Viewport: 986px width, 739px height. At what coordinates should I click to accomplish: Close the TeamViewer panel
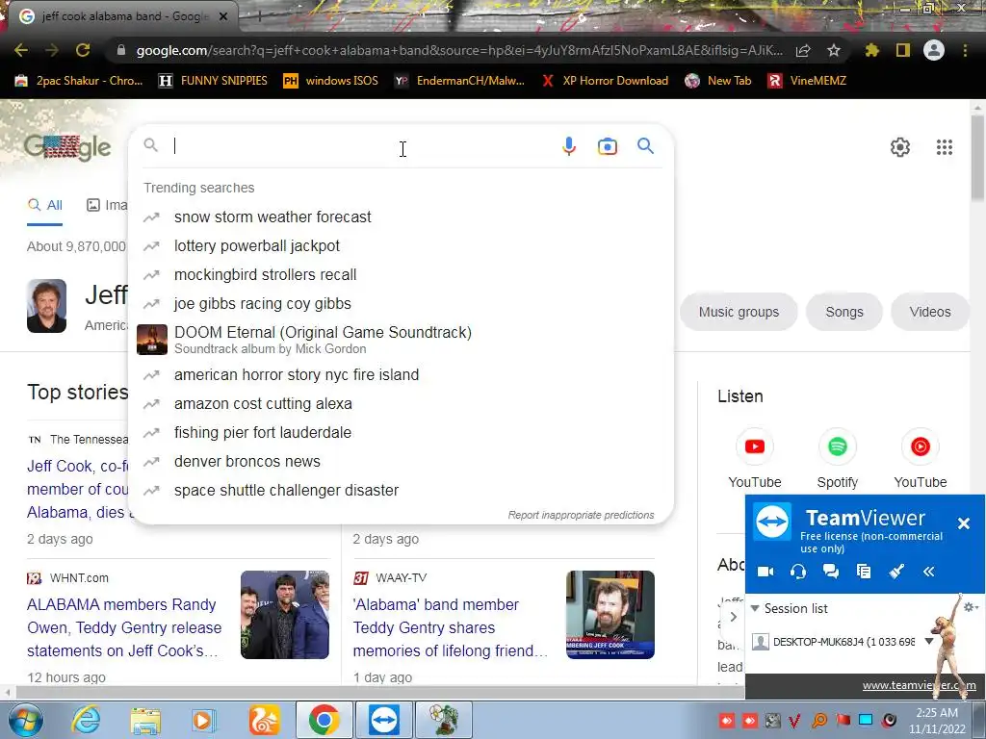tap(963, 522)
